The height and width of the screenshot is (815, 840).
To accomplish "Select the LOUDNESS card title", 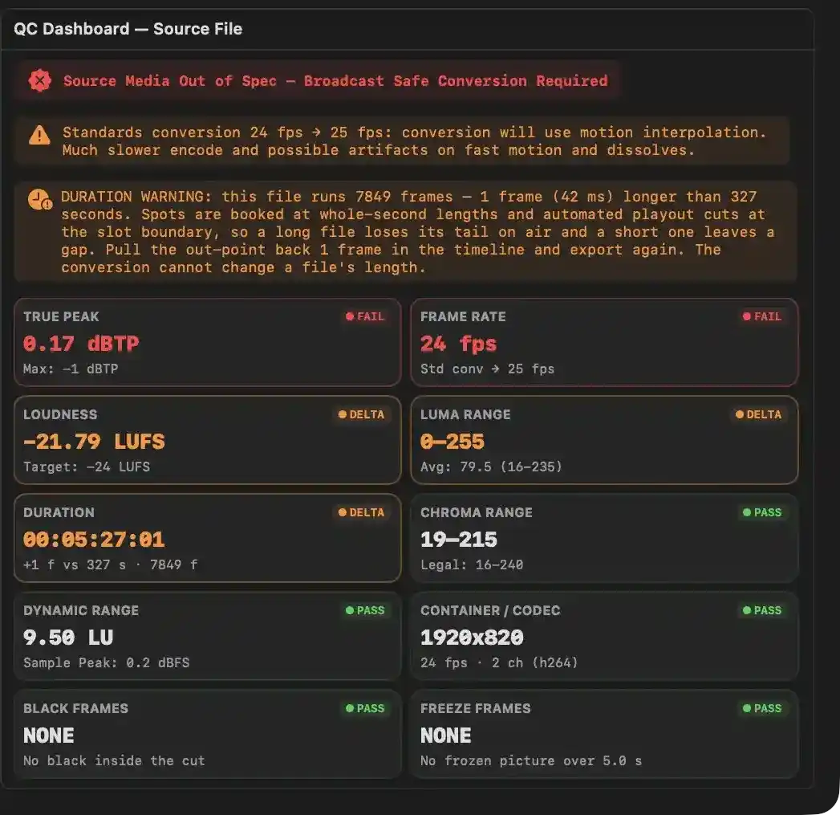I will (60, 414).
